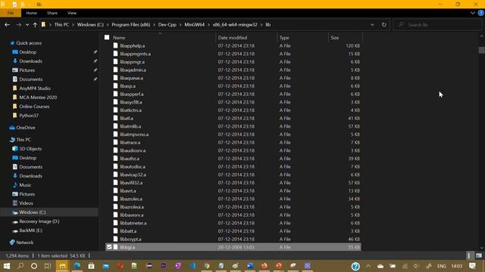Open Pictures icon under Quick access

tap(15, 70)
